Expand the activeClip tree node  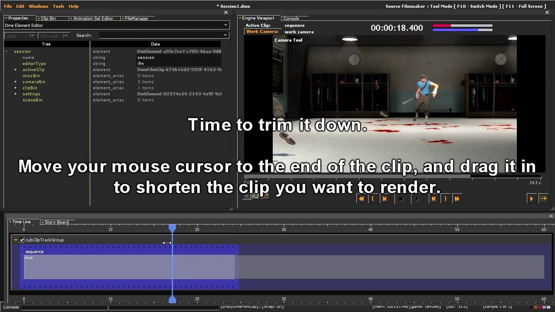coord(15,70)
